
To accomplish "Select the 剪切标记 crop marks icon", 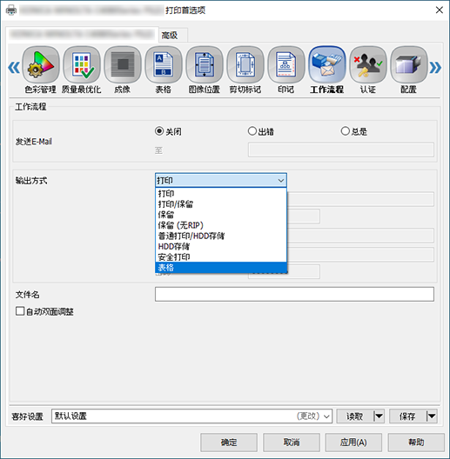I will 245,64.
